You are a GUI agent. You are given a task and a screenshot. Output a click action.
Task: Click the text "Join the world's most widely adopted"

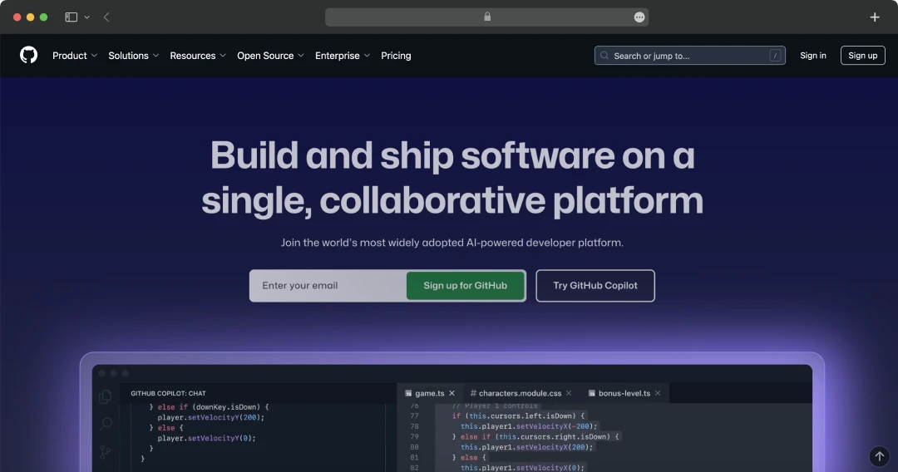(373, 243)
